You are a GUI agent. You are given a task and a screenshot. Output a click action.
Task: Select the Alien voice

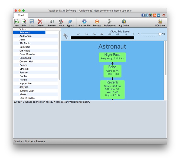pyautogui.click(x=35, y=40)
